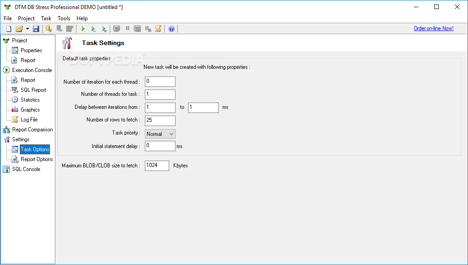The width and height of the screenshot is (468, 265).
Task: Open the Help menu
Action: point(82,18)
